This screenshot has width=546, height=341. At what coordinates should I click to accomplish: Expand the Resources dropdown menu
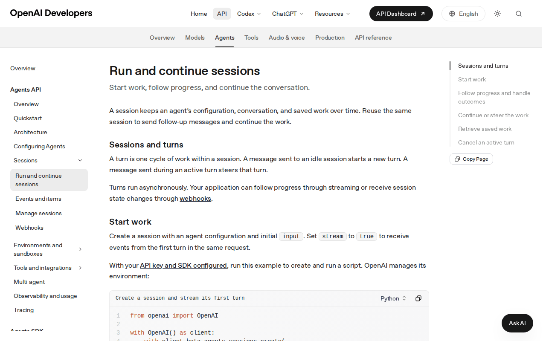click(332, 14)
